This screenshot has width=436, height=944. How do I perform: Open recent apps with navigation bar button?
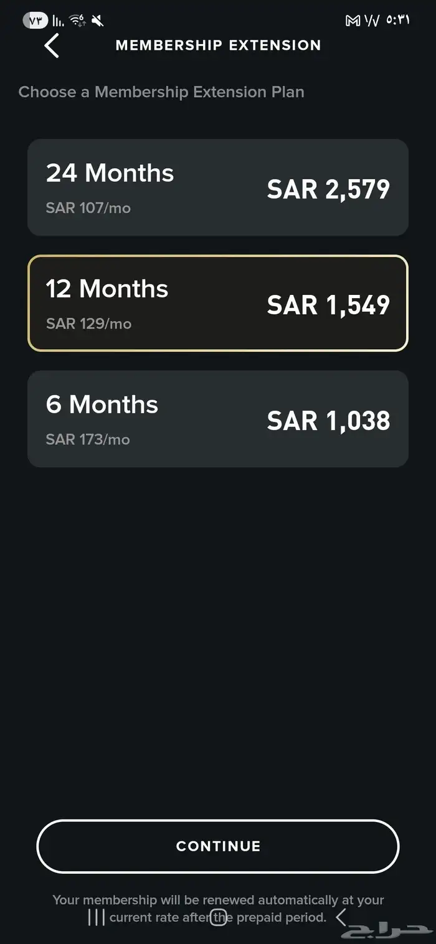click(x=96, y=917)
